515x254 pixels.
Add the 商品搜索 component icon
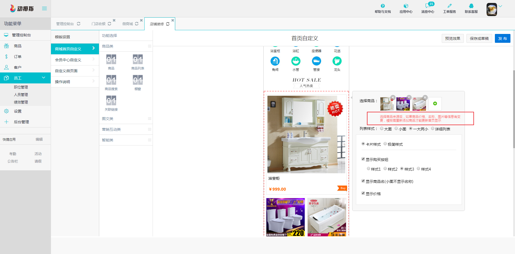coord(111,80)
